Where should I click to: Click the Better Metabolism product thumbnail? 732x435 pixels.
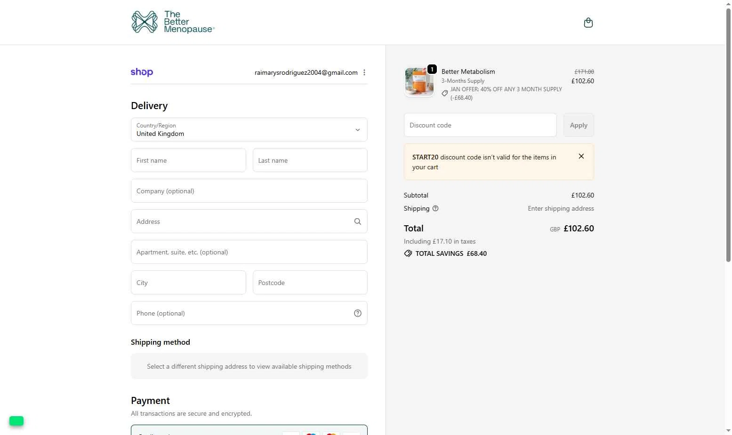click(419, 82)
